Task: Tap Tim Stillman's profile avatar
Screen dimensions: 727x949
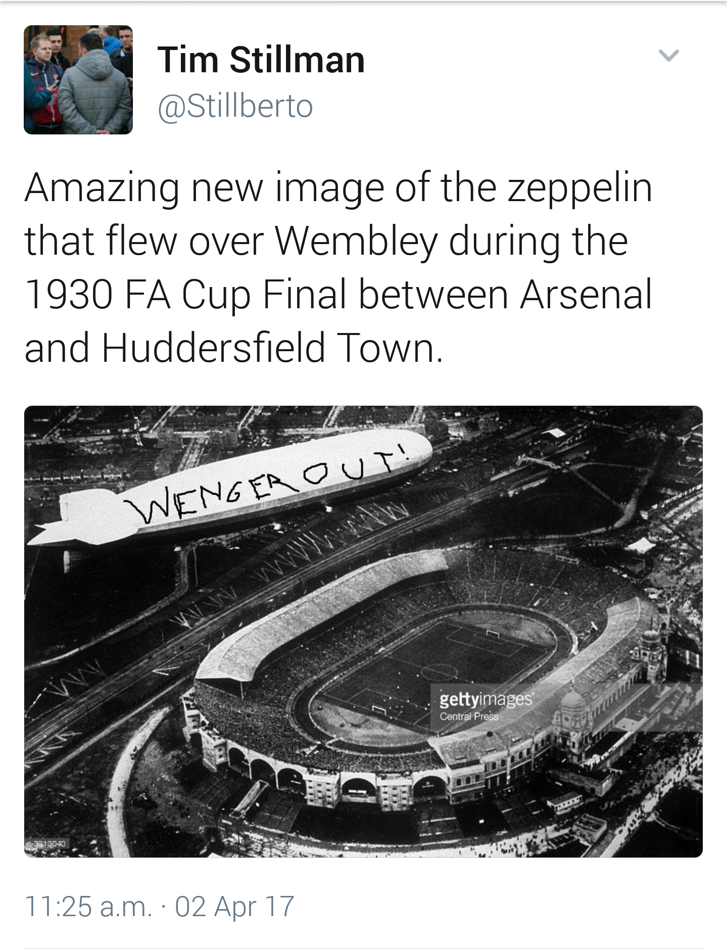Action: (78, 80)
